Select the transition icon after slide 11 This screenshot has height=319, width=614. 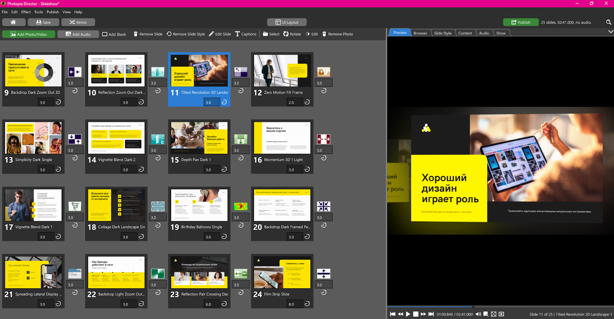[241, 72]
